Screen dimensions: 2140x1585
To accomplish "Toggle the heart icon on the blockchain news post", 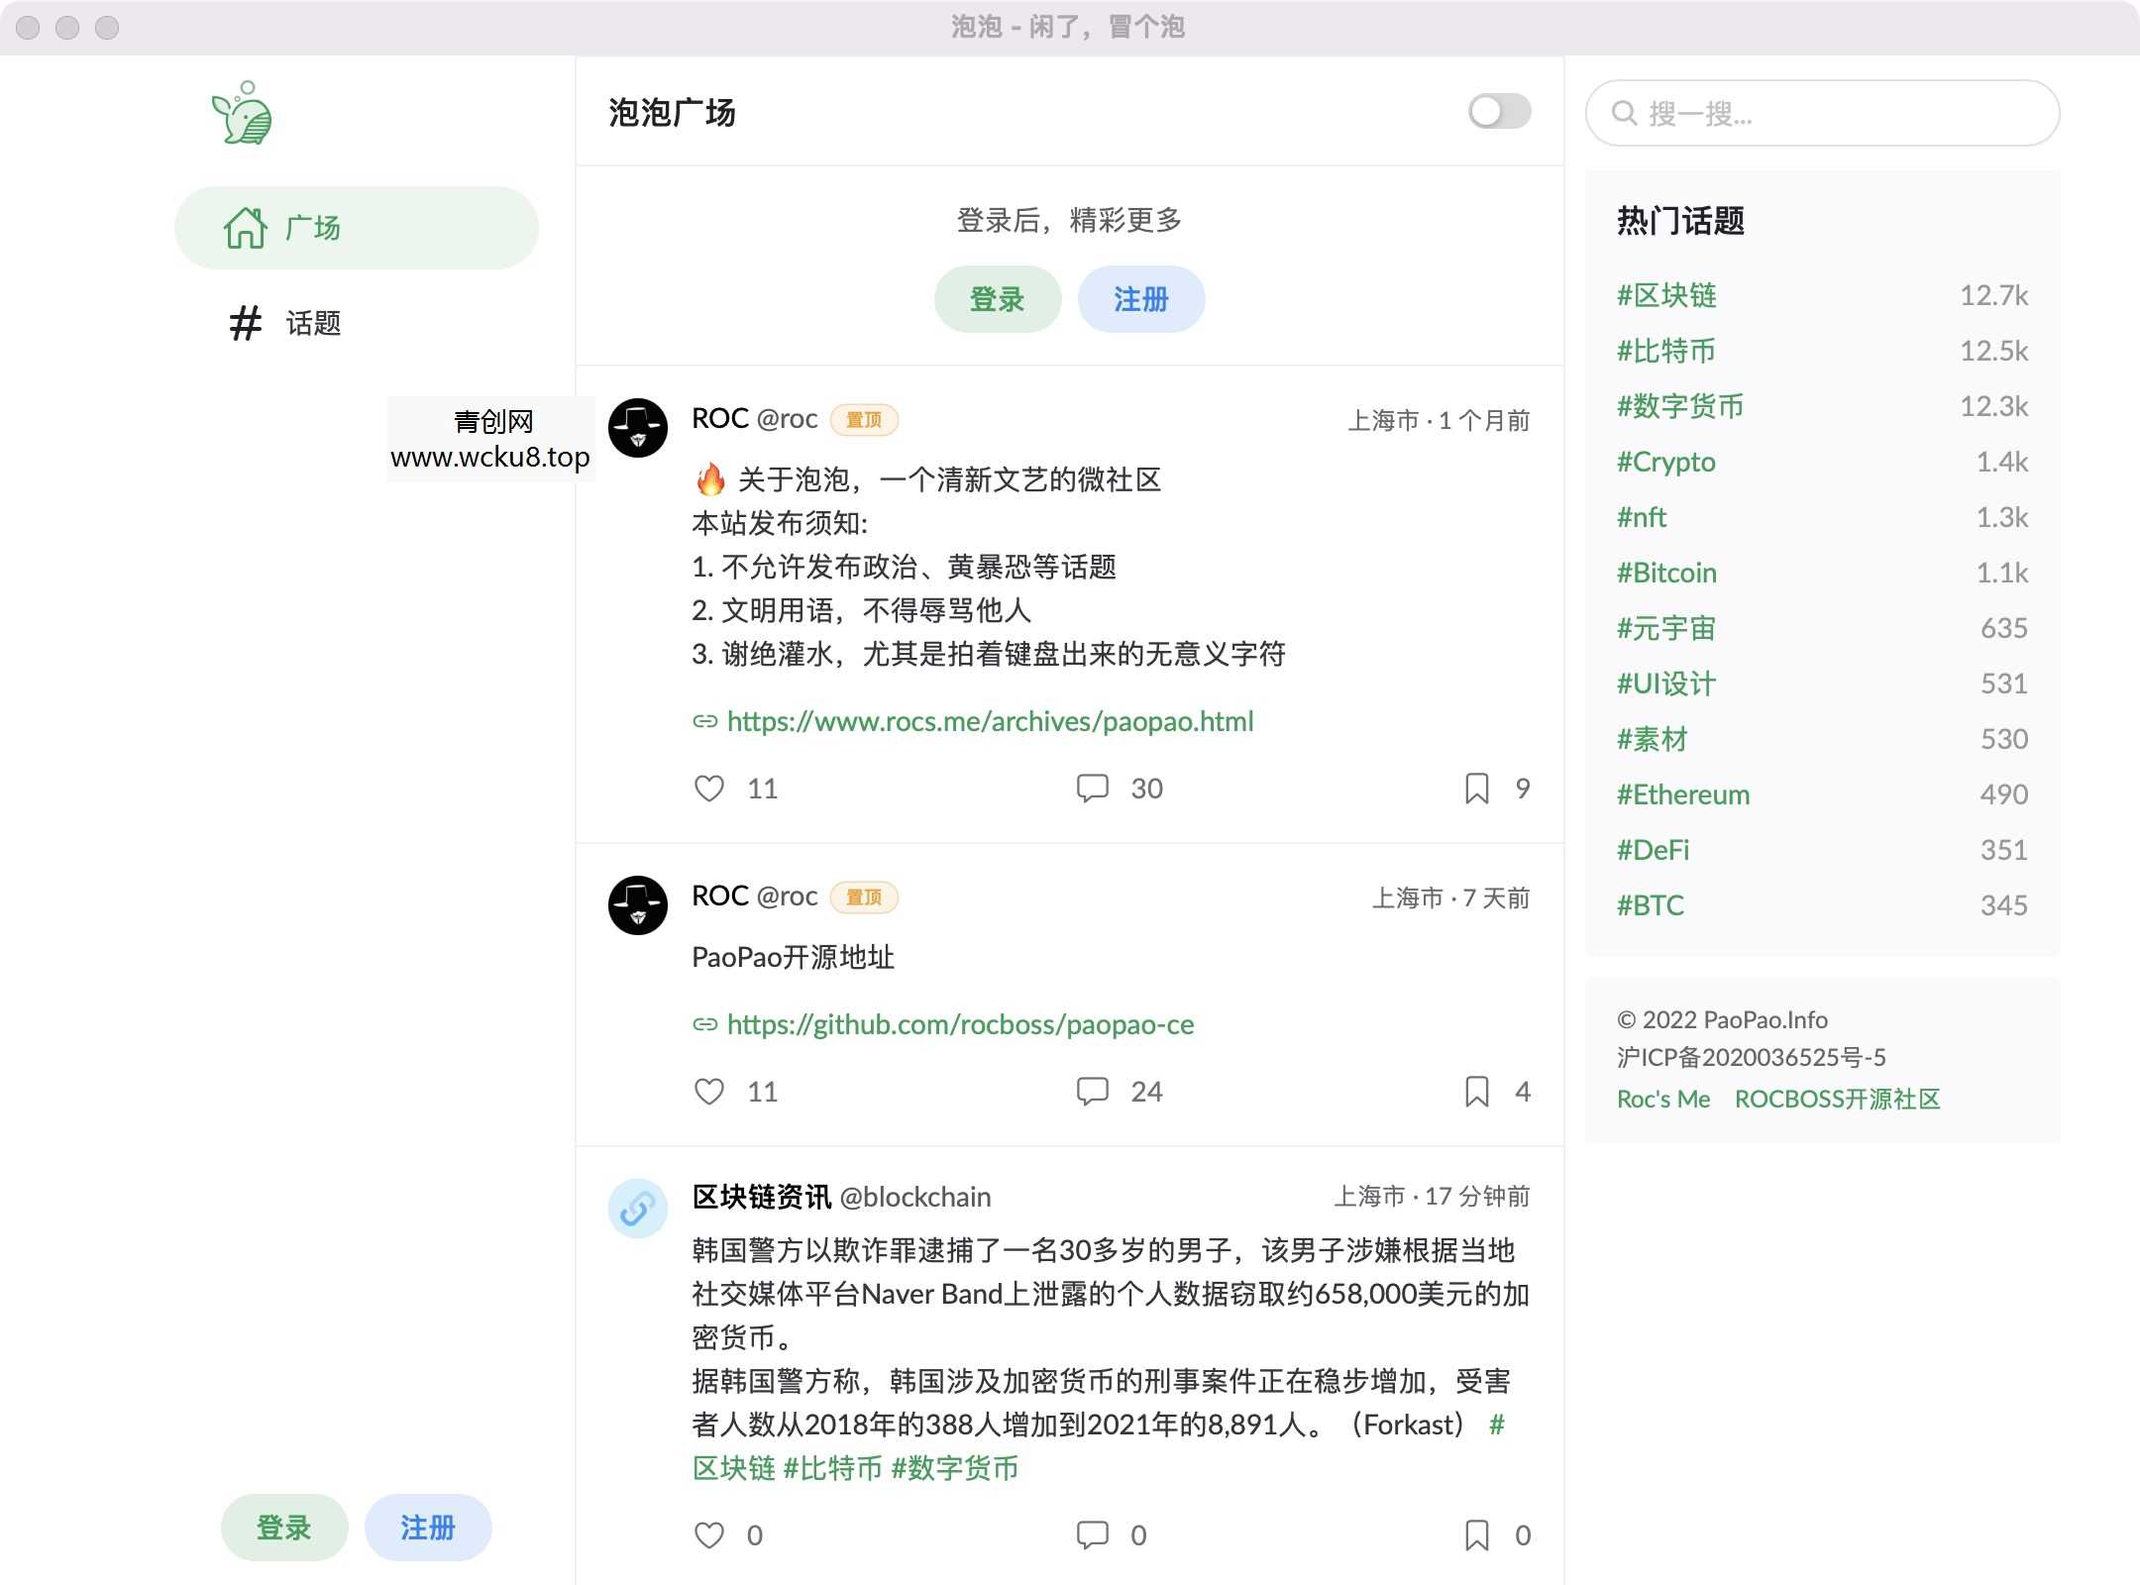I will tap(709, 1534).
